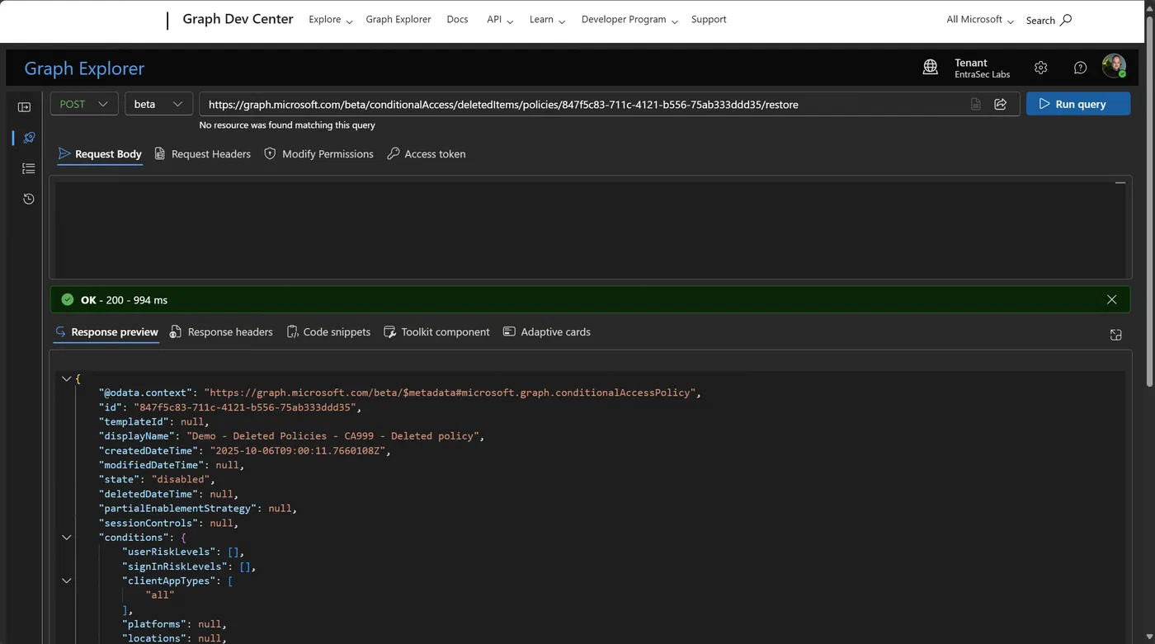Open the help question mark icon
This screenshot has width=1155, height=644.
click(x=1080, y=68)
